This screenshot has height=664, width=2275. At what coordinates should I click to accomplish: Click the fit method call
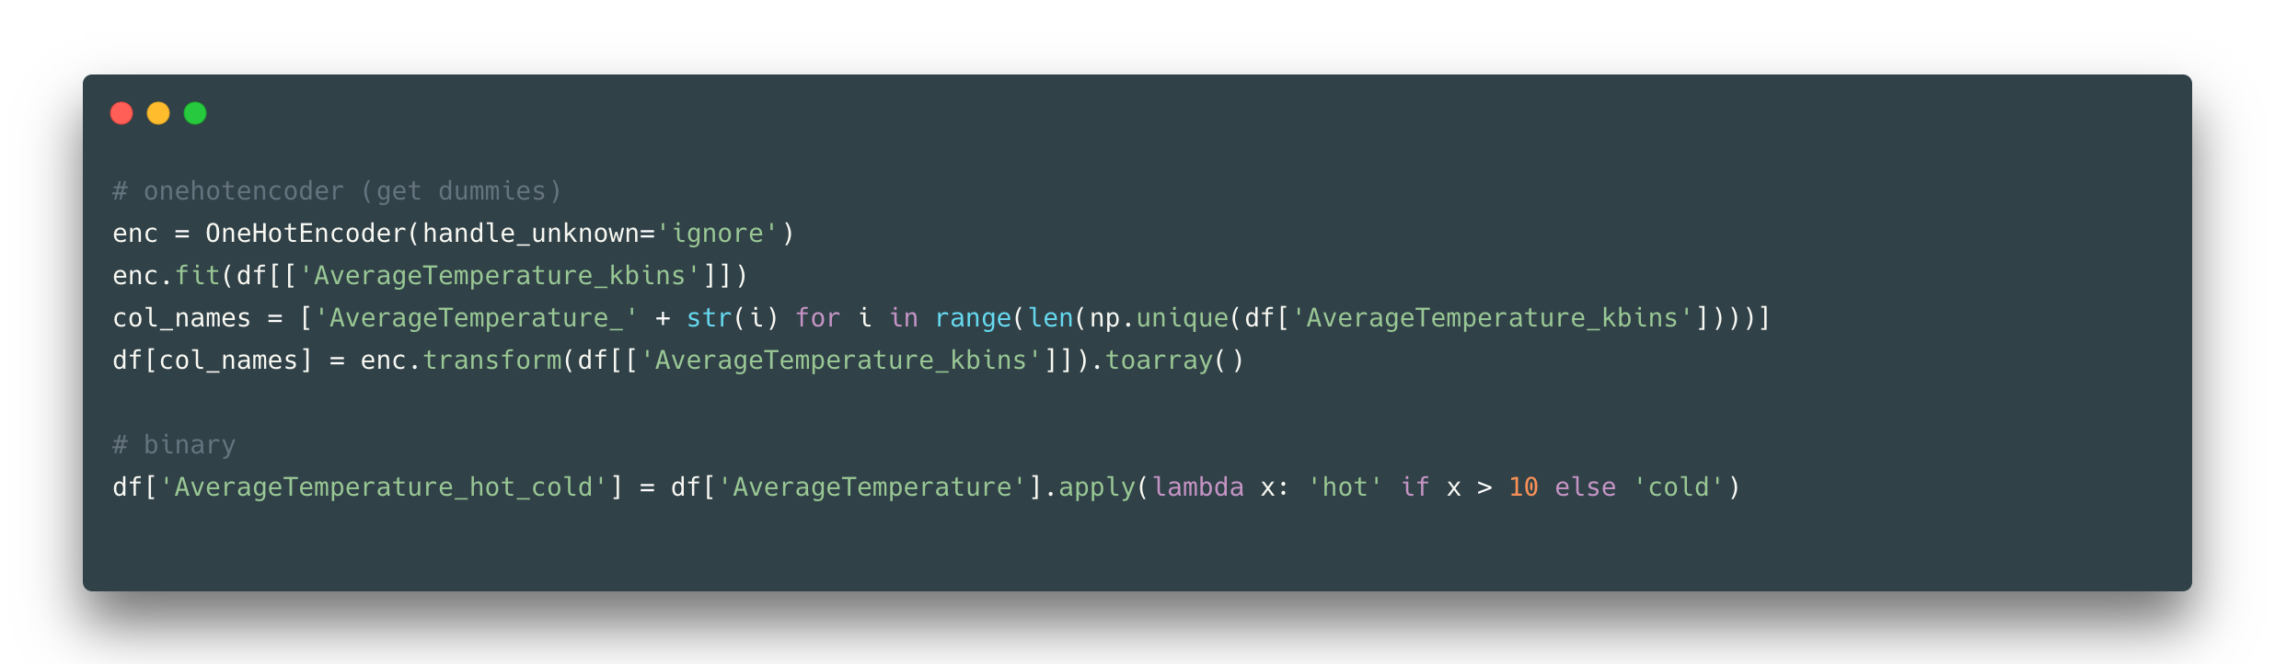197,276
